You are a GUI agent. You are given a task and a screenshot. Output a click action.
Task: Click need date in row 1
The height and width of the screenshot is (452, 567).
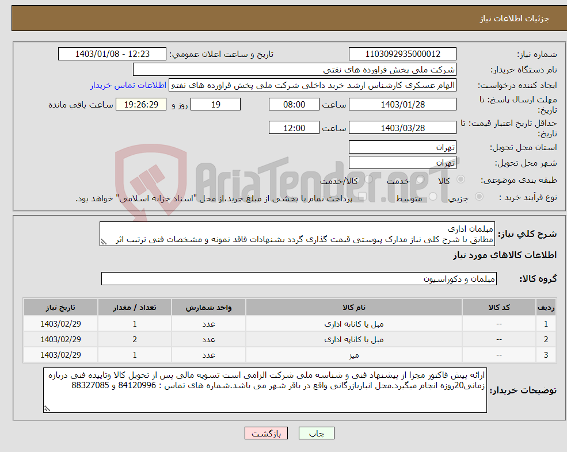(60, 324)
